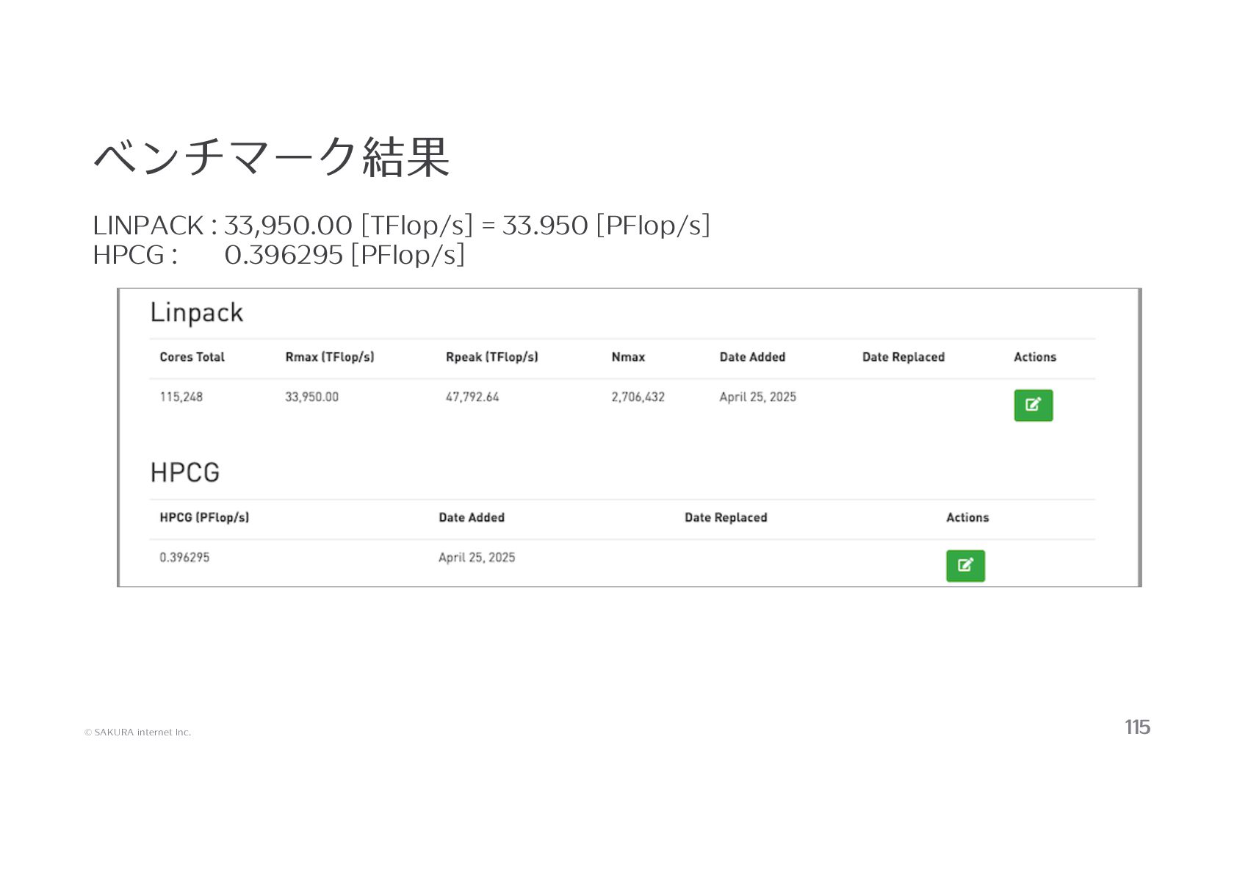Click the page number 115
Image resolution: width=1237 pixels, height=875 pixels.
tap(1137, 727)
